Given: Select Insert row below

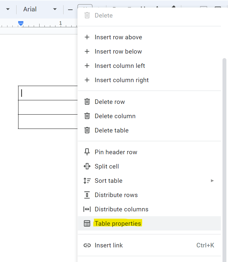Looking at the screenshot, I should [x=118, y=52].
